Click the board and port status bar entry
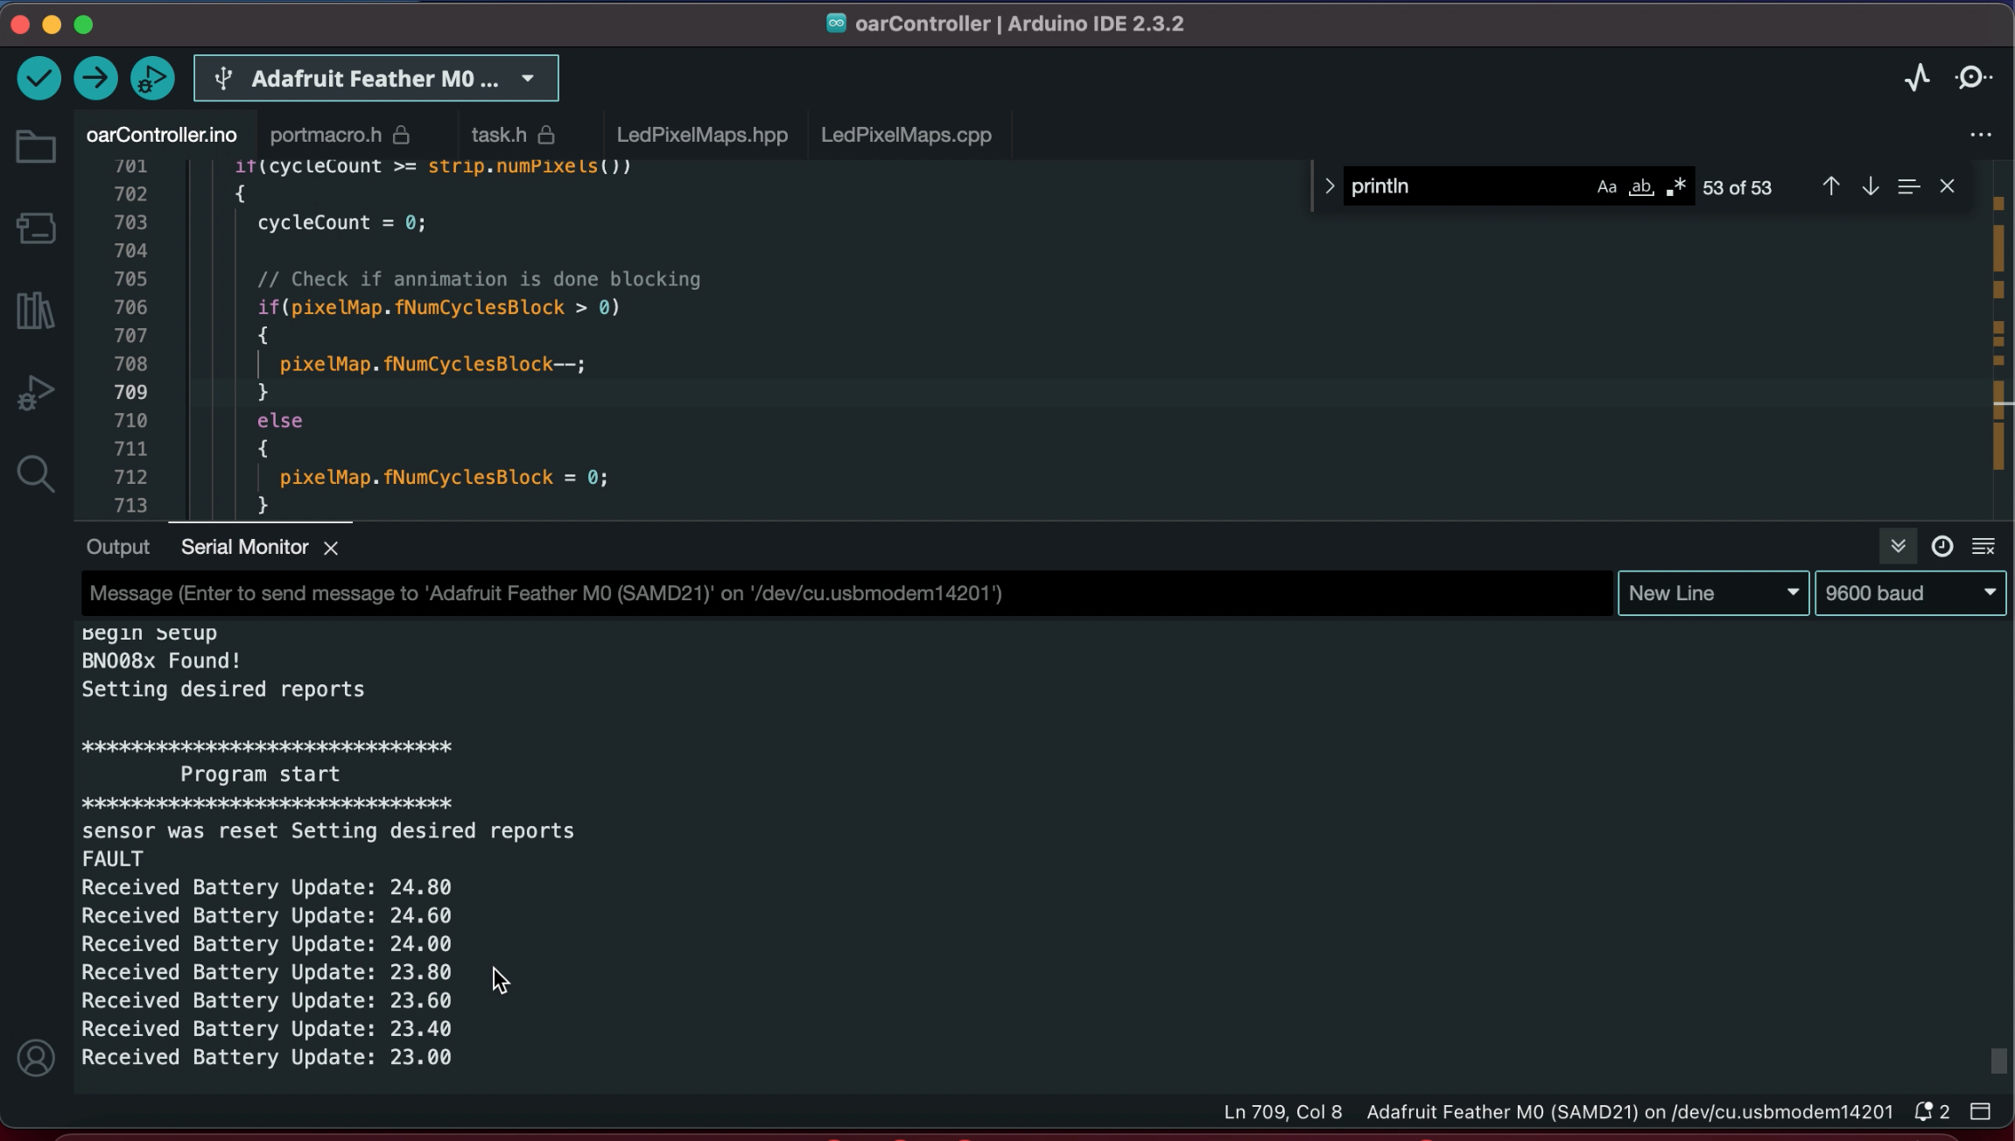The image size is (2015, 1141). point(1630,1112)
